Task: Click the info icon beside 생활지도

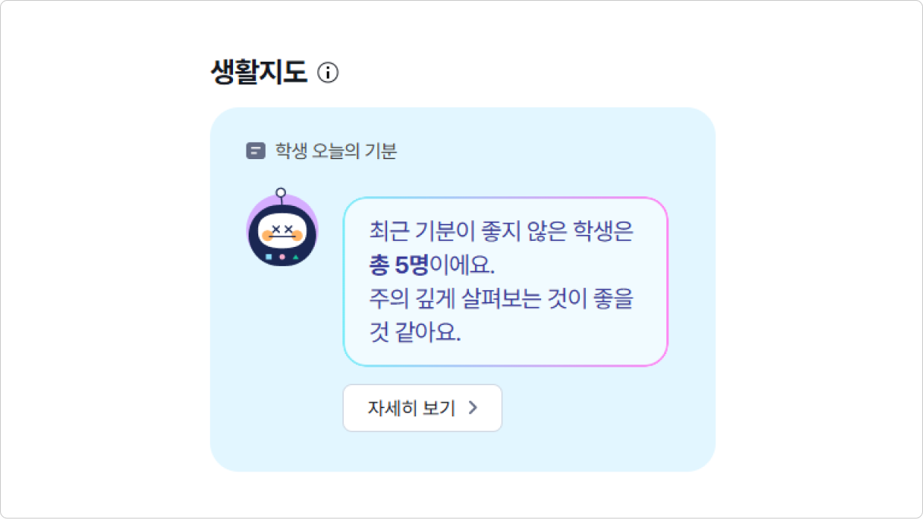Action: (328, 73)
